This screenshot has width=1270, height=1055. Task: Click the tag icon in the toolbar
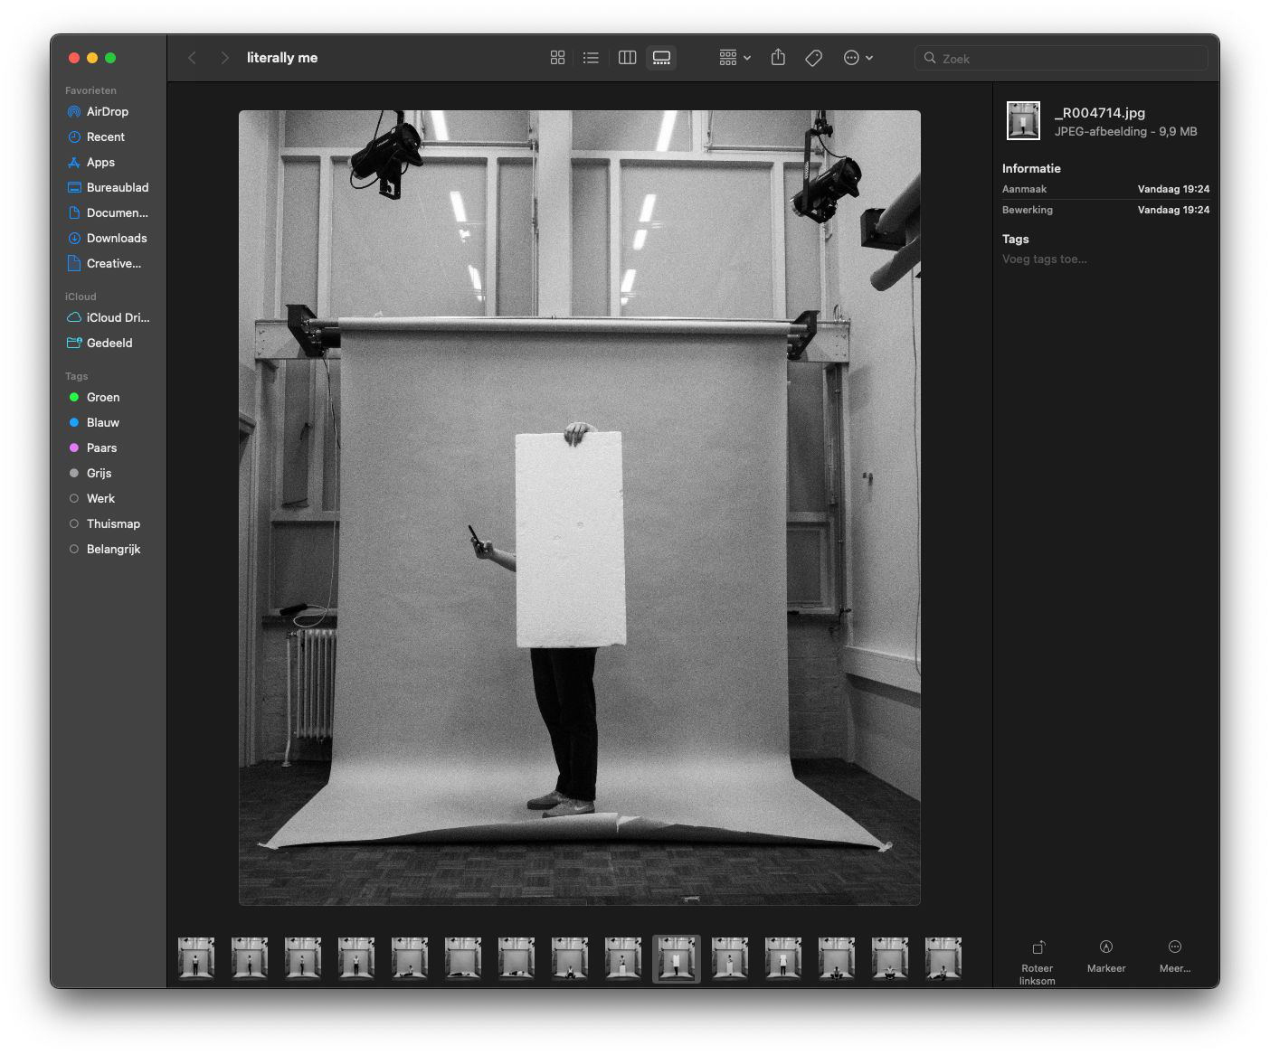click(813, 58)
